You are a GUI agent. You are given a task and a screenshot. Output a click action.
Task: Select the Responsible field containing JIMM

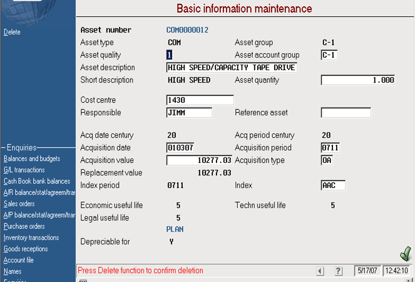coord(189,113)
